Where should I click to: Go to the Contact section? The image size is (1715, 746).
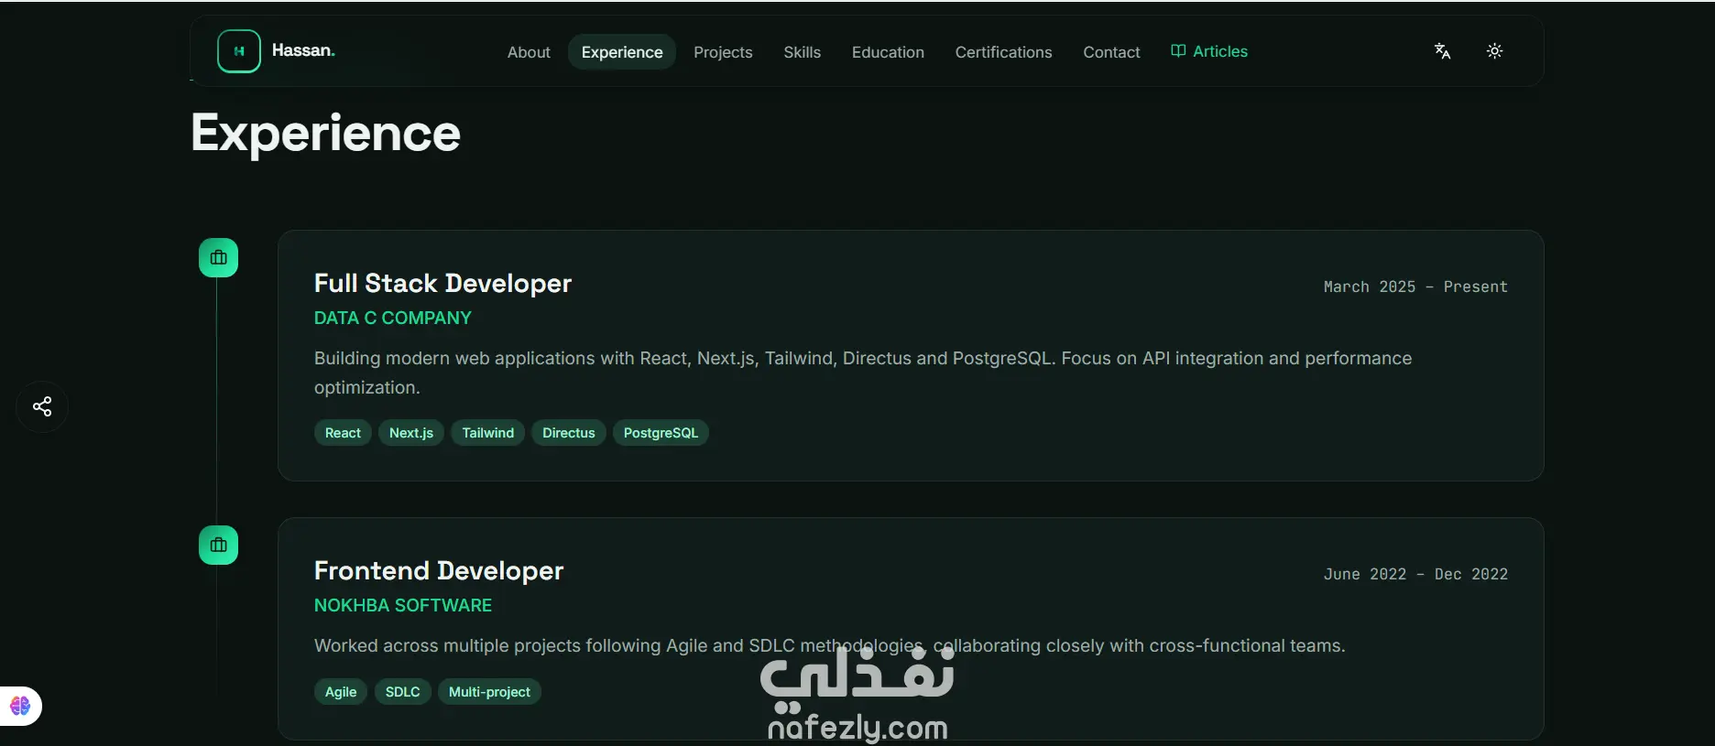[1111, 52]
